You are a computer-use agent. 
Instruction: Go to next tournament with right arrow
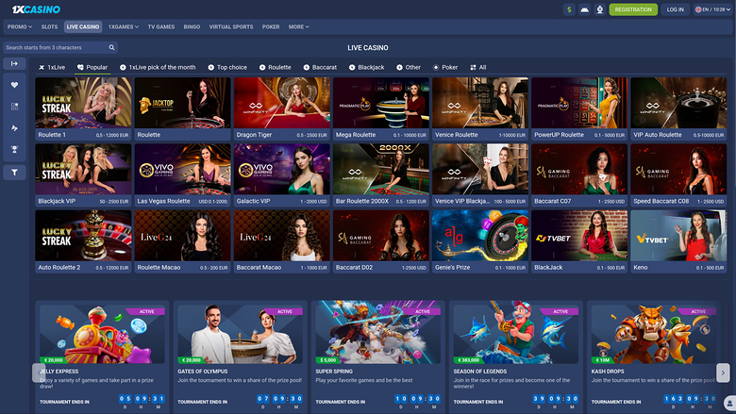[x=723, y=373]
